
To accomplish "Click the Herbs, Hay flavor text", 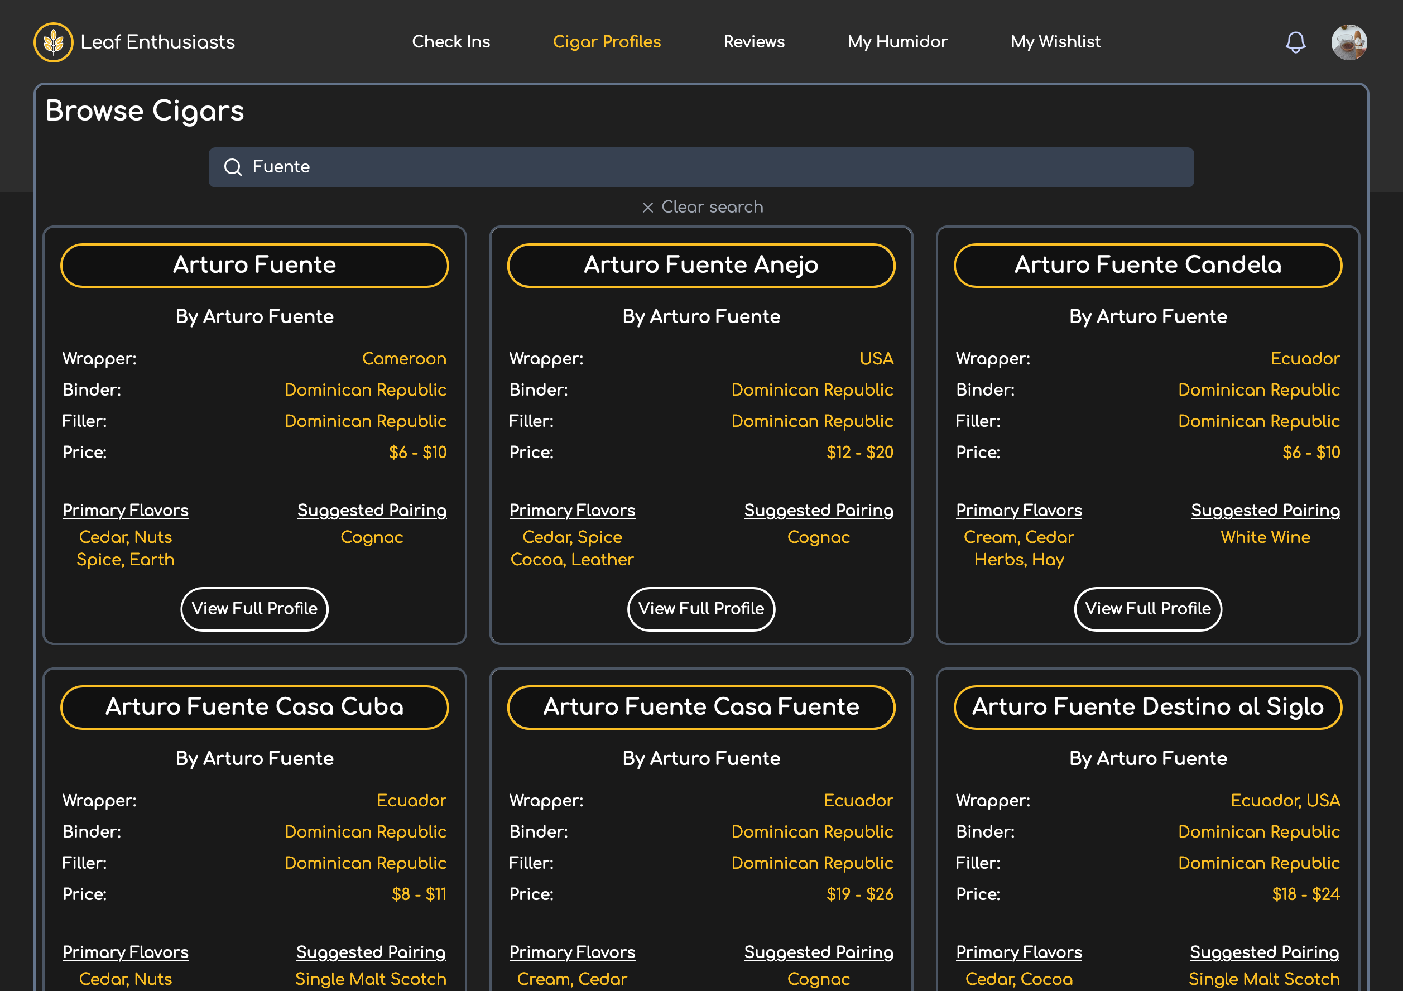I will click(x=1018, y=560).
